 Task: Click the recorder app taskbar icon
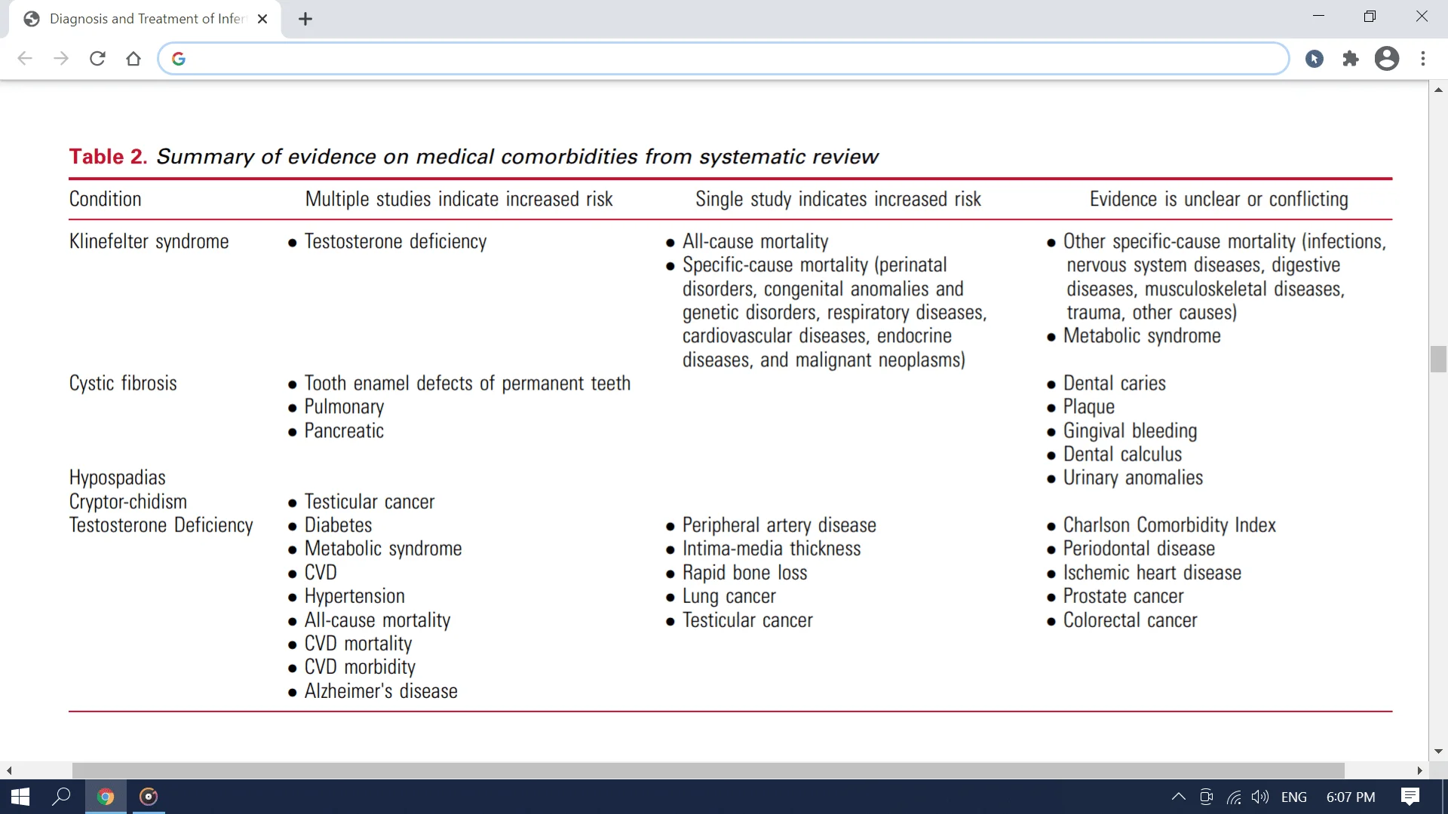point(149,797)
